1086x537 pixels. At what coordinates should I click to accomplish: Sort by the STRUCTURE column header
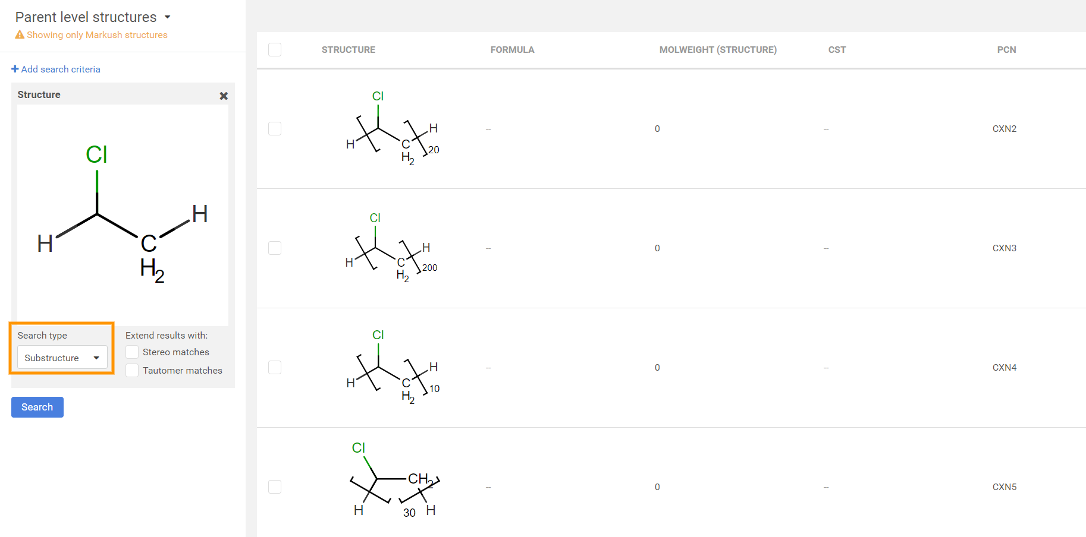coord(349,50)
